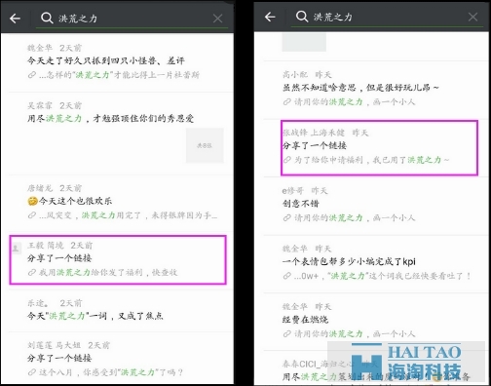Open the link 请用你的洪荒之力 under 高小配's post
This screenshot has height=386, width=491.
pos(350,102)
